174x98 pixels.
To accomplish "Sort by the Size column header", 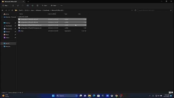I will click(79, 14).
